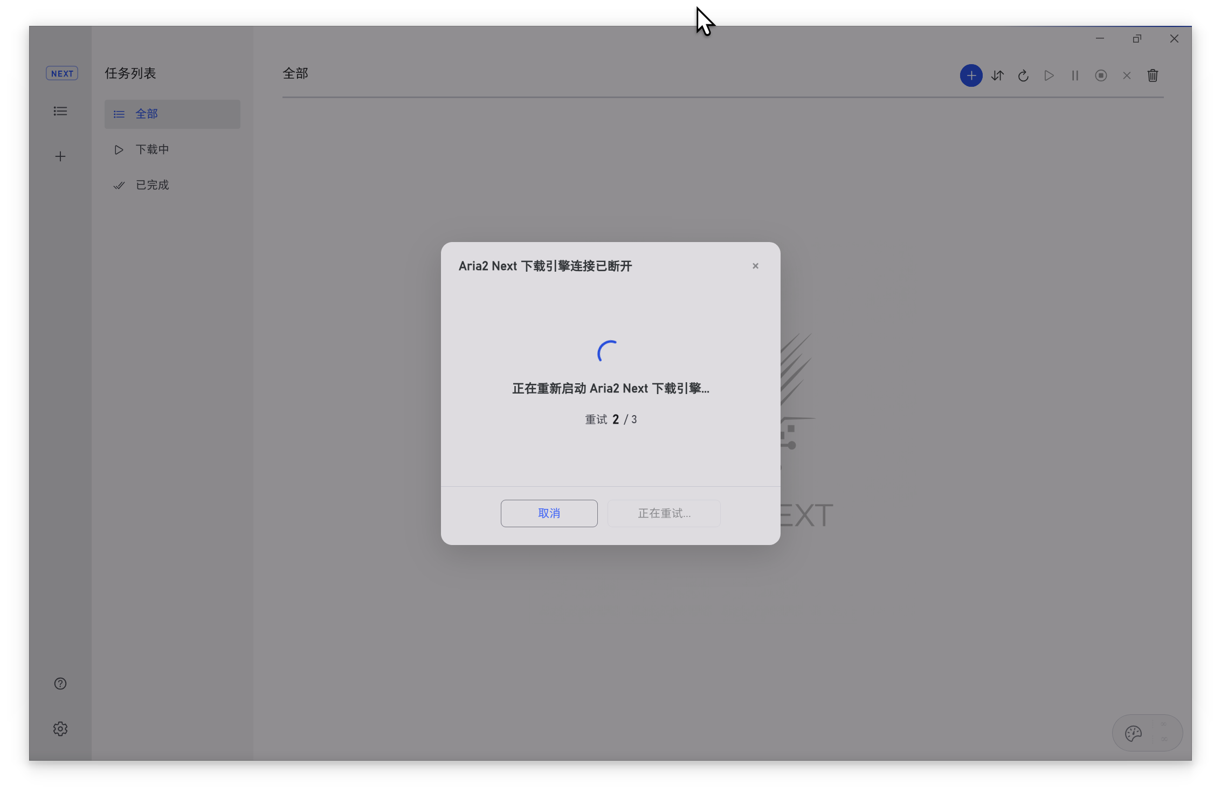Cancel the engine restart with 取消
The image size is (1221, 793).
point(549,513)
